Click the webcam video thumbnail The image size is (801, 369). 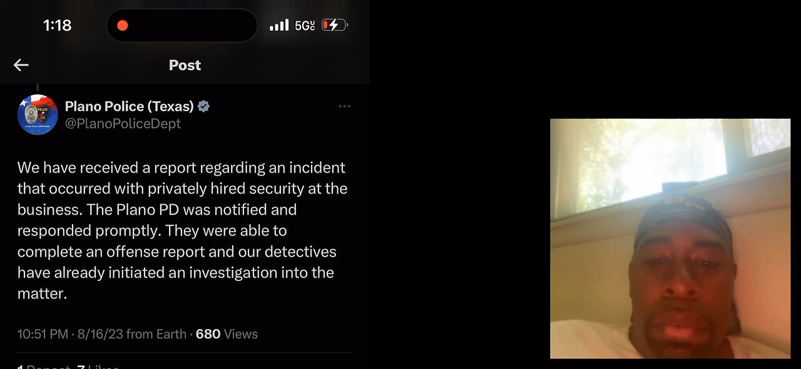(670, 239)
